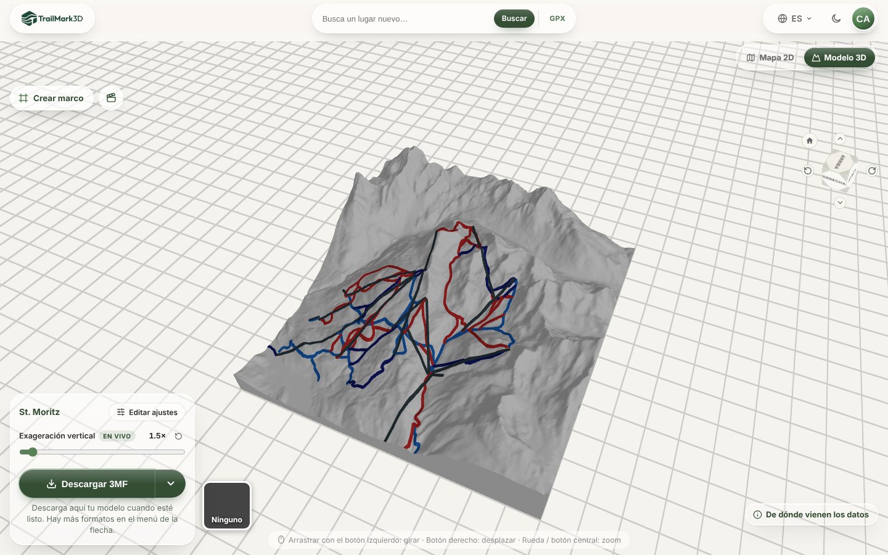This screenshot has width=888, height=555.
Task: Open the CA user avatar menu
Action: tap(863, 18)
